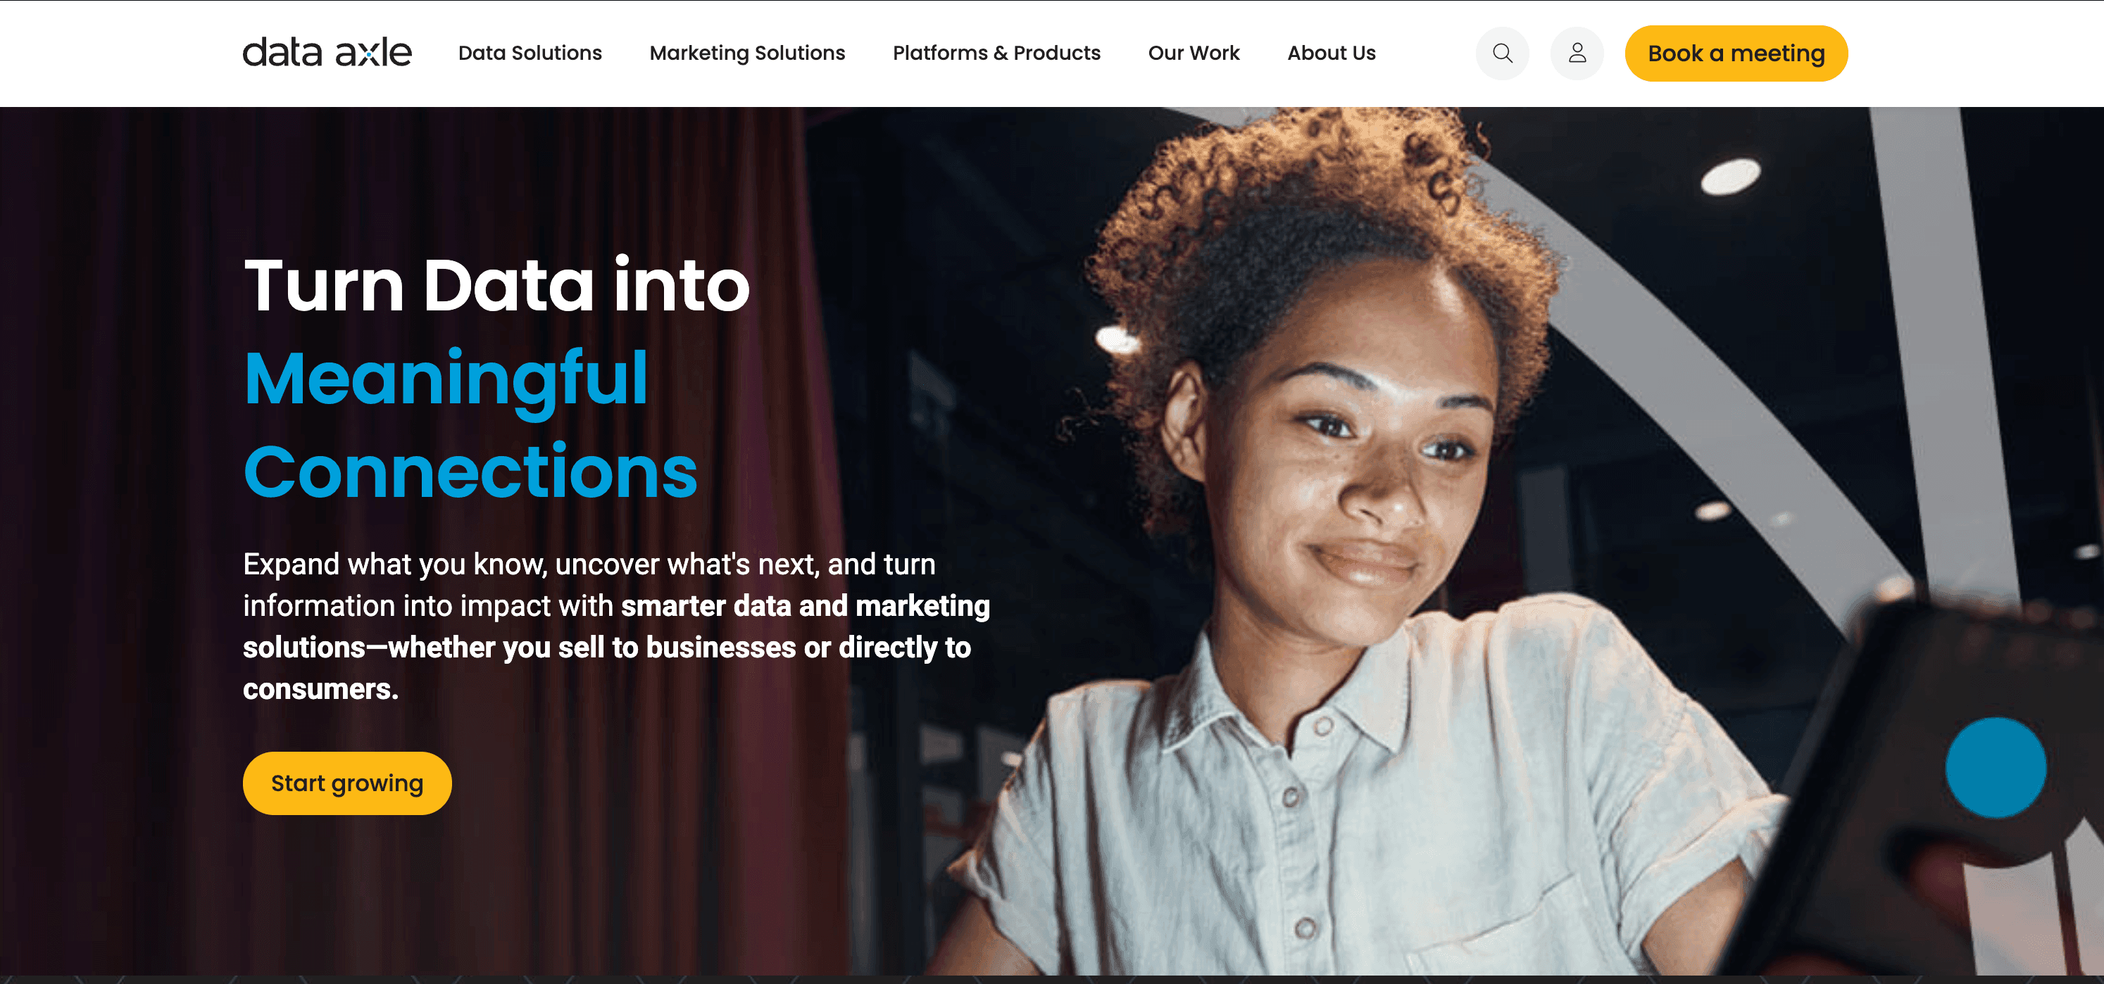Click the bold 'smarter data and marketing' text
The image size is (2104, 984).
pos(805,606)
